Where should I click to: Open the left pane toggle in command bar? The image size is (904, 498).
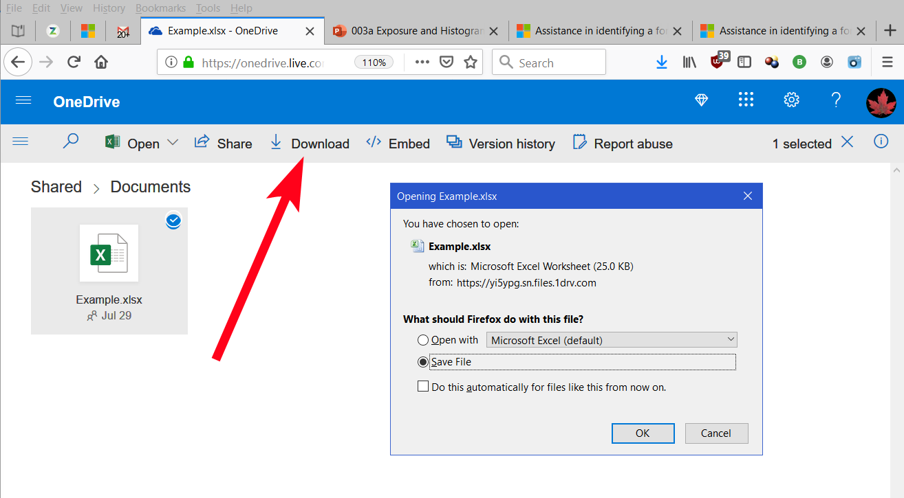click(21, 142)
